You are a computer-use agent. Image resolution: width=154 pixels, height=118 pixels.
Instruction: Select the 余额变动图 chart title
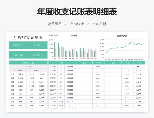(x=122, y=36)
